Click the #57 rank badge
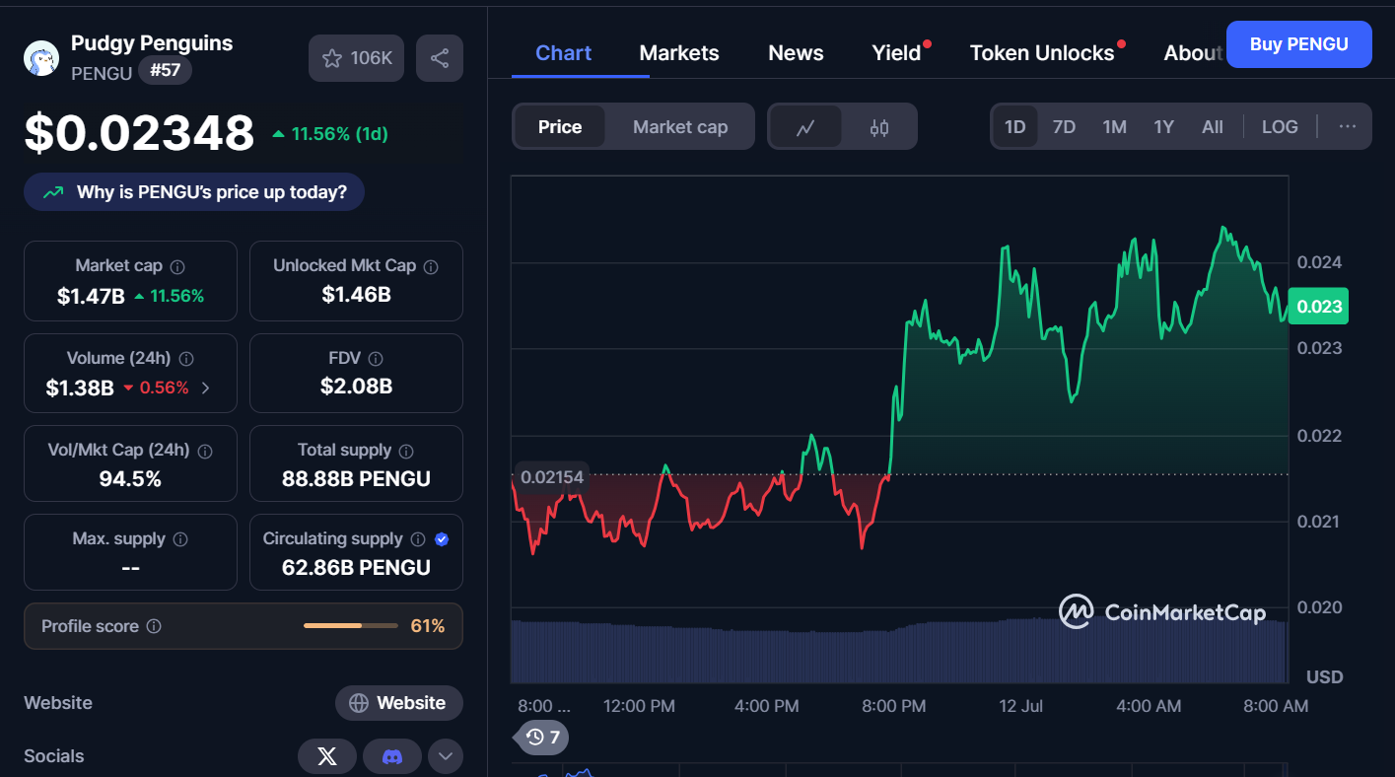Screen dimensions: 1395x777 pyautogui.click(x=165, y=71)
